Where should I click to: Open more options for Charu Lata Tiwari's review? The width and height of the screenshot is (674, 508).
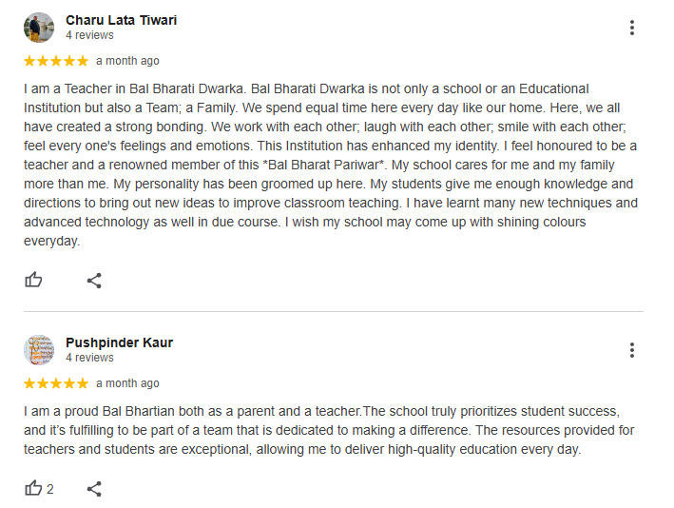631,28
